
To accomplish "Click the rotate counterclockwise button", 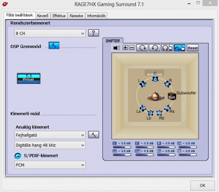I will 155,48.
